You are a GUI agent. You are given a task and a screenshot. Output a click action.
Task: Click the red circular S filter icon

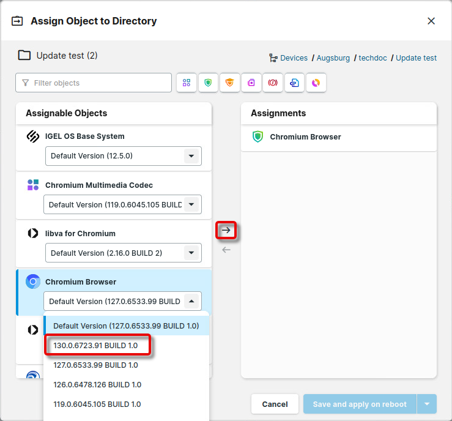[273, 83]
